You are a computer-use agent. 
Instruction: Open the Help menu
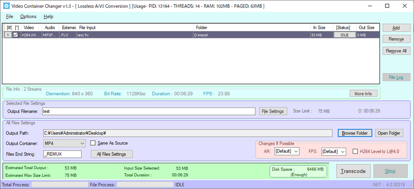coord(48,17)
